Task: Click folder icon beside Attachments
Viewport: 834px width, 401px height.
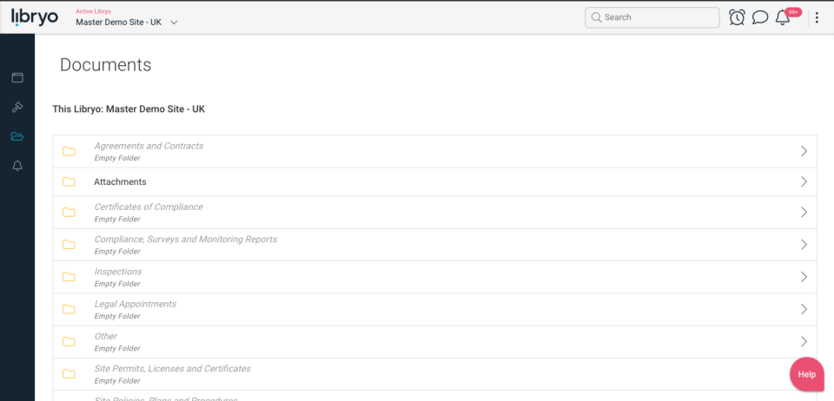Action: coord(69,182)
